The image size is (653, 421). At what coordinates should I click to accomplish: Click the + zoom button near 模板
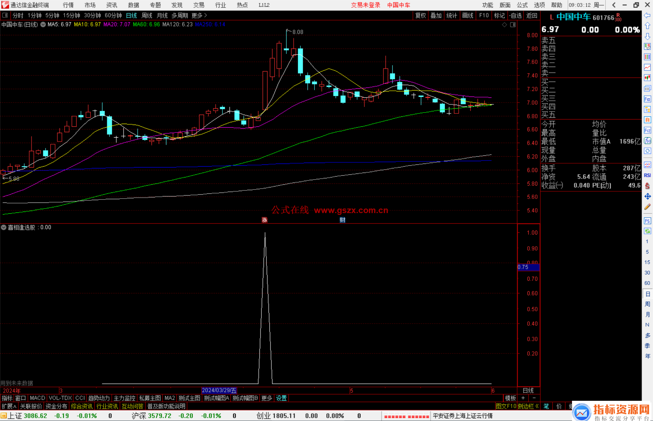[x=523, y=398]
